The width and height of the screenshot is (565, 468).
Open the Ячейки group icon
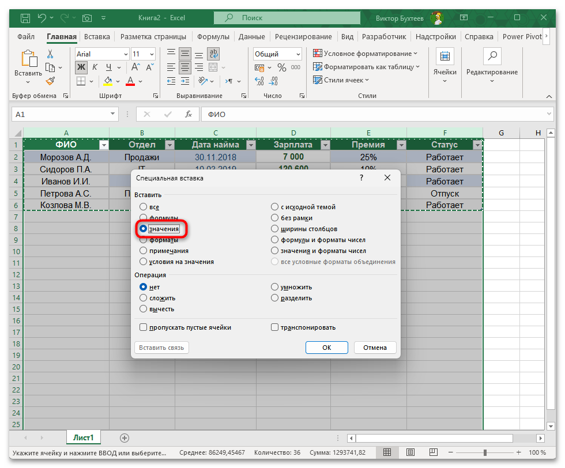(x=445, y=56)
